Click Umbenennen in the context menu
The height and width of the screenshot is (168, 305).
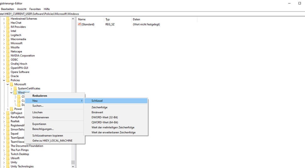click(55, 117)
